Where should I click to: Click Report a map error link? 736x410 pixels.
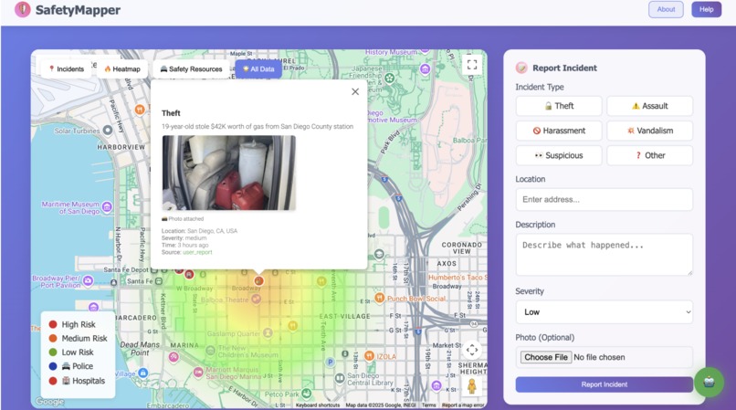point(462,405)
